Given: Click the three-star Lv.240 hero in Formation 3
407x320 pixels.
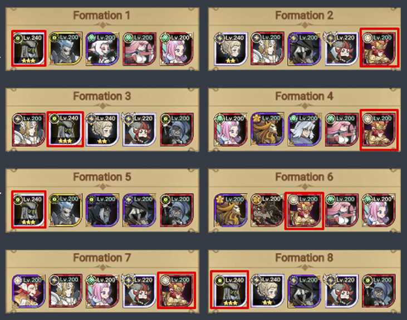Looking at the screenshot, I should click(x=65, y=129).
